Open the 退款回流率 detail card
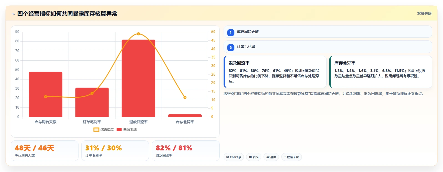 pyautogui.click(x=275, y=72)
